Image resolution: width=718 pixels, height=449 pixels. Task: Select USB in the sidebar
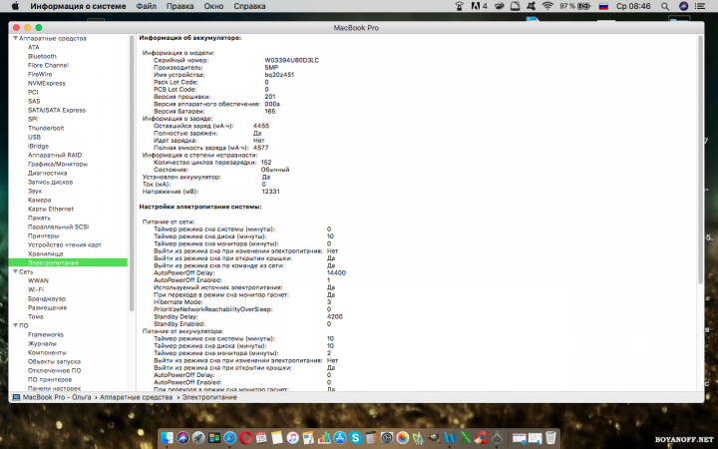point(34,137)
